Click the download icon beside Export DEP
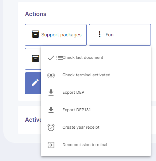The image size is (156, 161). 51,93
